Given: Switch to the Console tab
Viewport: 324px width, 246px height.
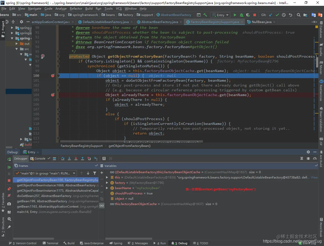Looking at the screenshot, I should pyautogui.click(x=40, y=159).
